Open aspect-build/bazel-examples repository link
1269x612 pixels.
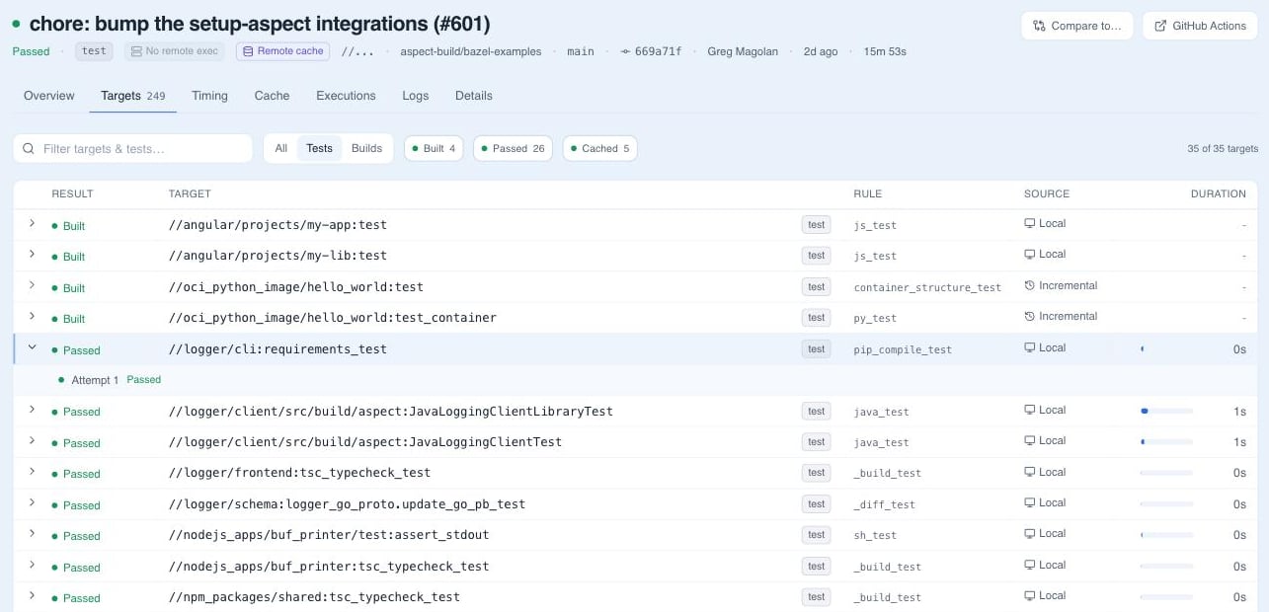470,51
